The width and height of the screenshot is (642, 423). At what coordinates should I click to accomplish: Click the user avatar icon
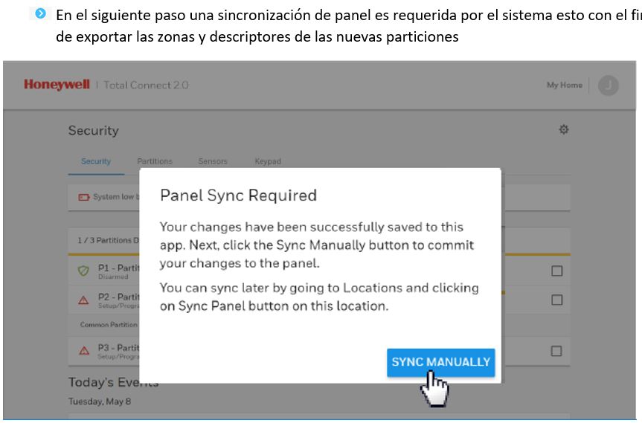pos(608,85)
